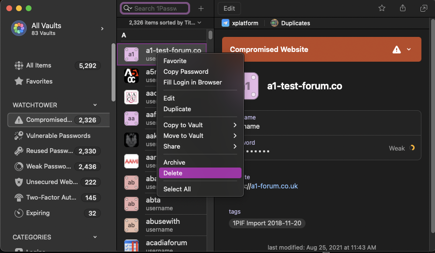Click the plus icon to add item

tap(201, 8)
